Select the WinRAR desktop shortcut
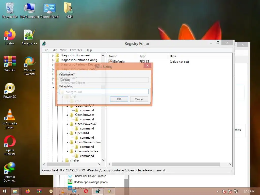The width and height of the screenshot is (260, 195). 10,63
